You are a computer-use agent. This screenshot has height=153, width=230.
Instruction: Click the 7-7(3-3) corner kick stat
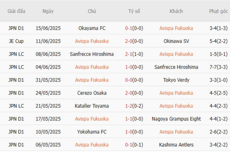(x=218, y=67)
